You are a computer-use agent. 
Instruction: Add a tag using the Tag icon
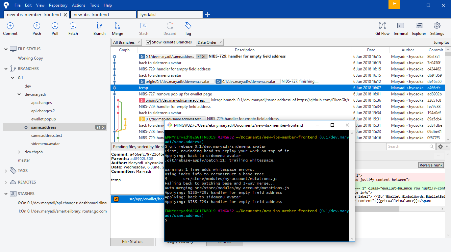pyautogui.click(x=188, y=26)
